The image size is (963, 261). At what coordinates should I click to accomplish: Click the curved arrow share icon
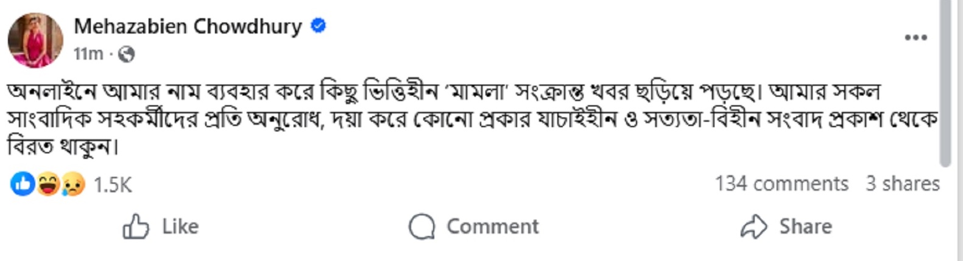[x=754, y=227]
